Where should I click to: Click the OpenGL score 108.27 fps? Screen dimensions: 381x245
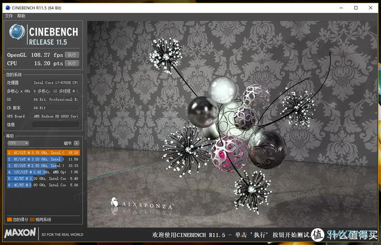(x=47, y=55)
